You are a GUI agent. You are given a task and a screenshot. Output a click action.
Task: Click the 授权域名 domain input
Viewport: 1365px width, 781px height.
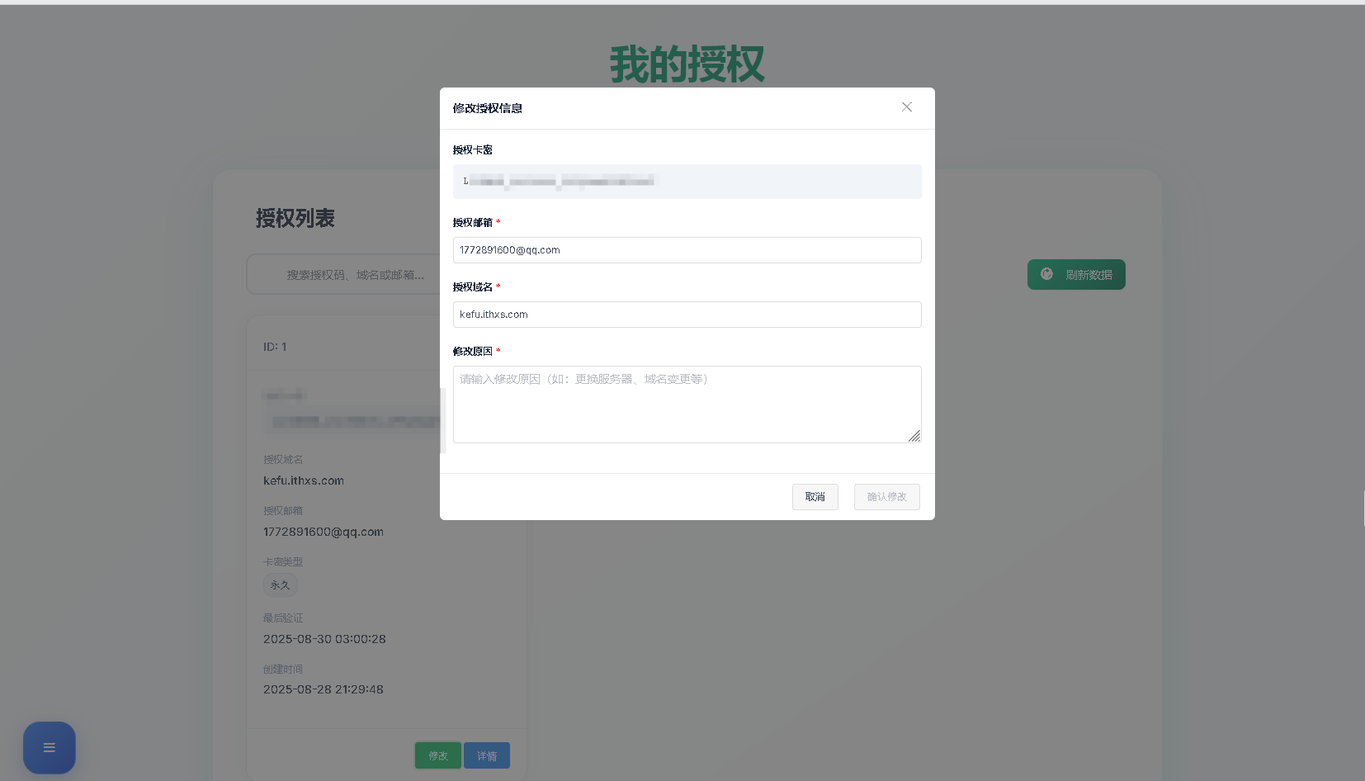click(x=687, y=315)
